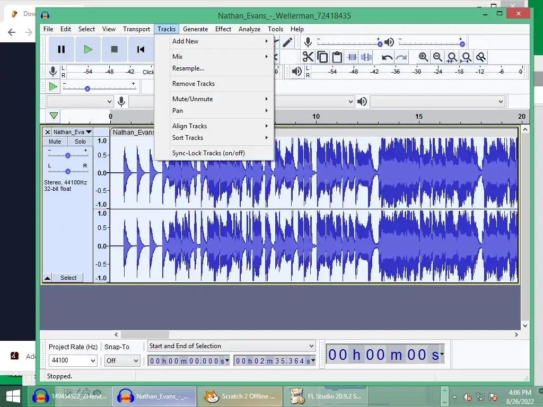
Task: Expand the Mix submenu
Action: point(214,56)
